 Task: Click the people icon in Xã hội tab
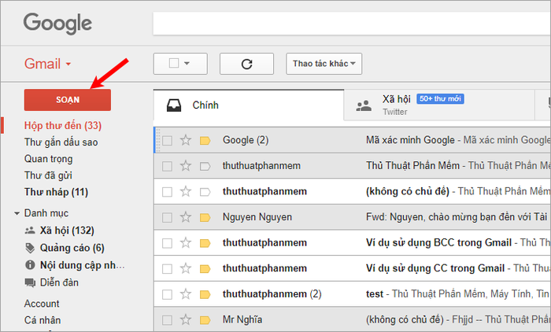pyautogui.click(x=364, y=105)
